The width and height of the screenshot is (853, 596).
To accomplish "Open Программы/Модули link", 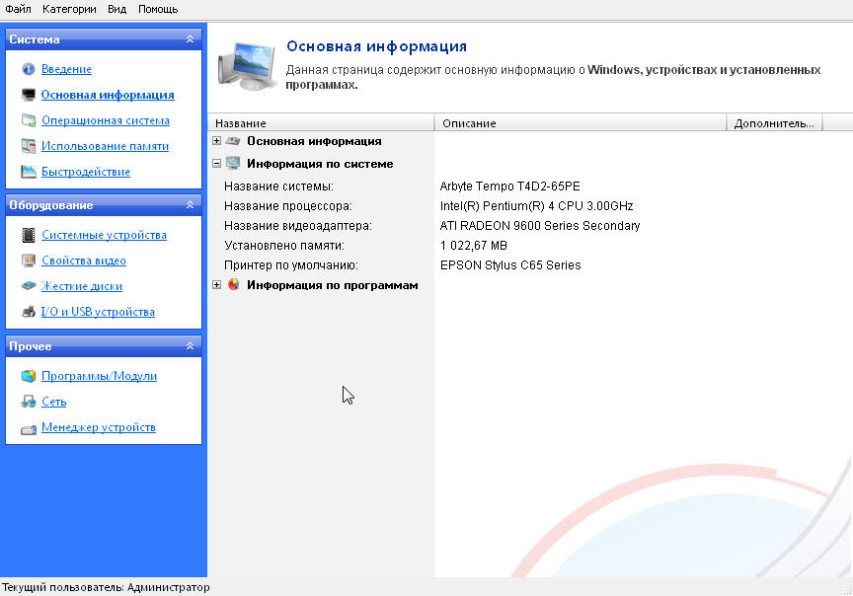I will pyautogui.click(x=99, y=376).
